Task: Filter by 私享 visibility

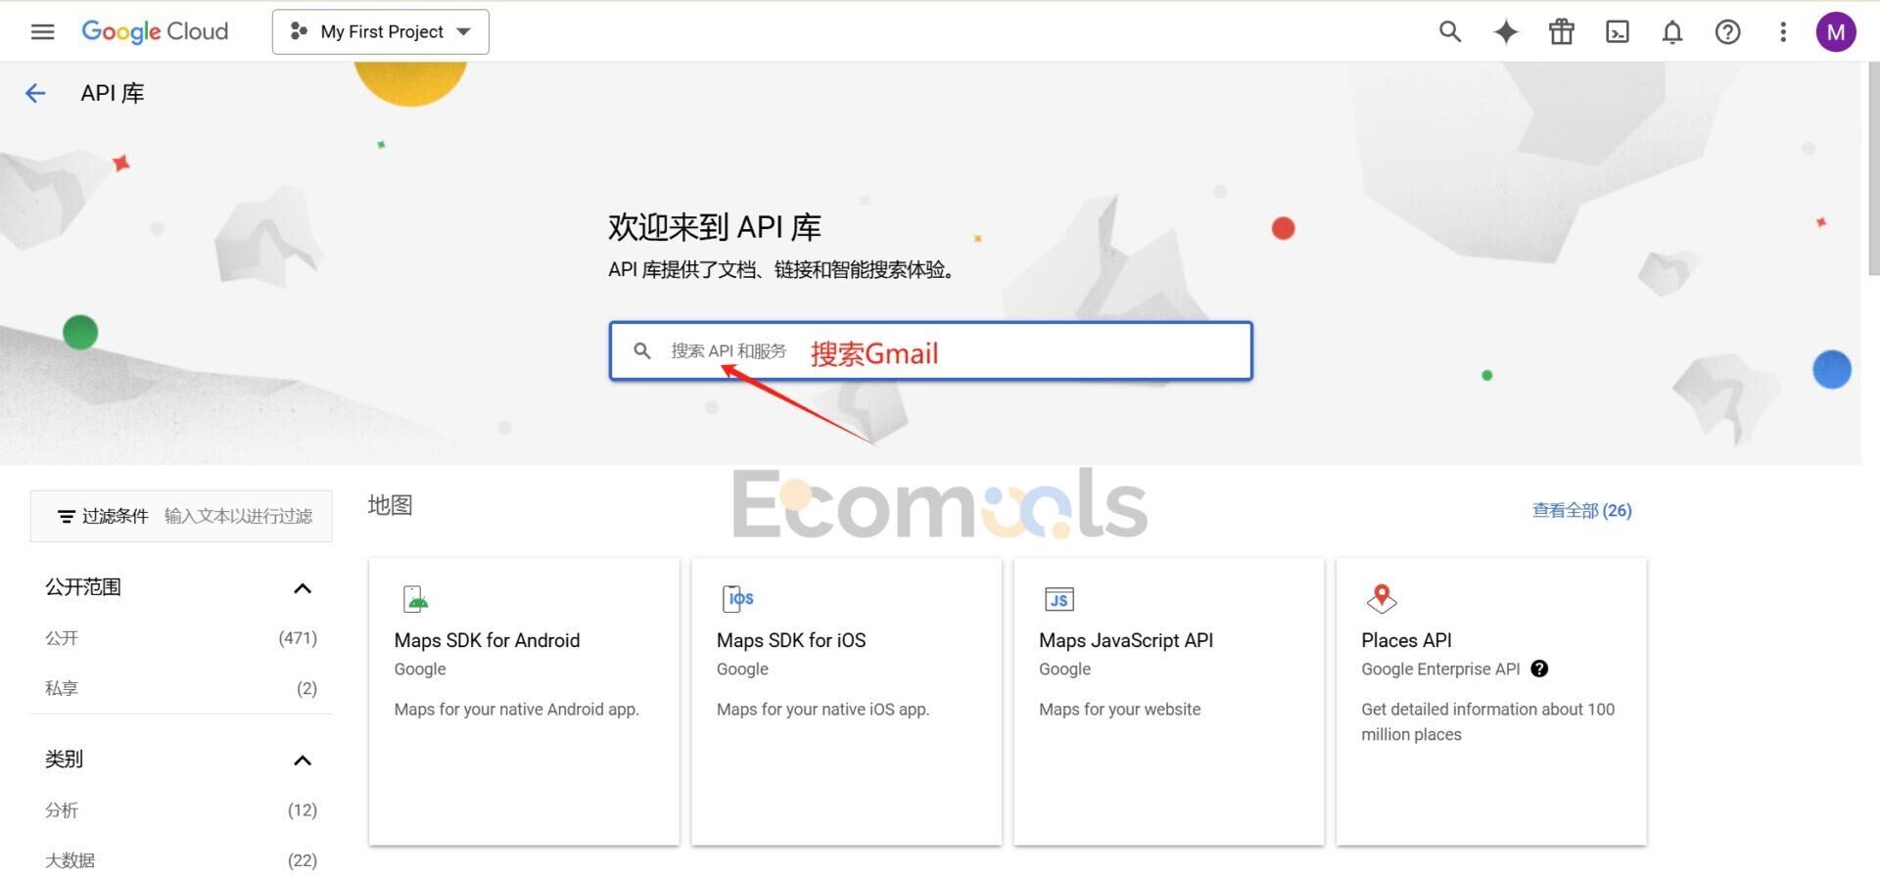Action: 181,688
